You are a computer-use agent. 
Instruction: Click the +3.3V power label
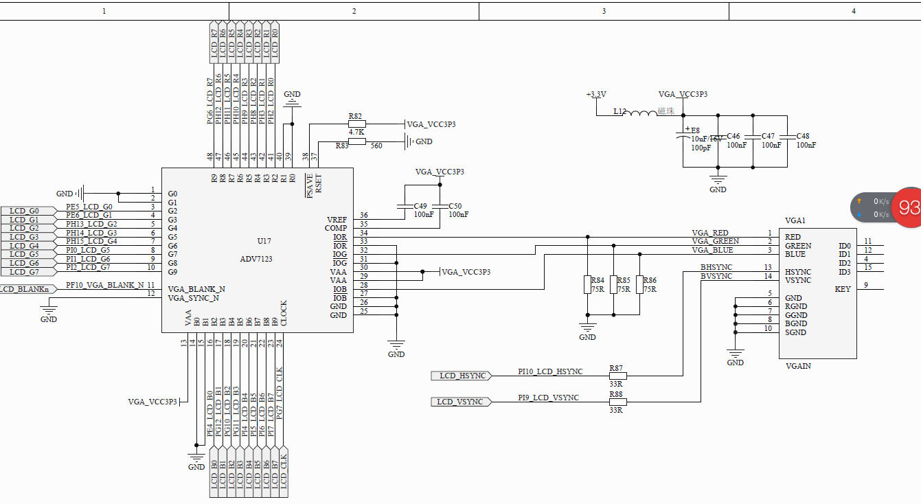click(595, 94)
